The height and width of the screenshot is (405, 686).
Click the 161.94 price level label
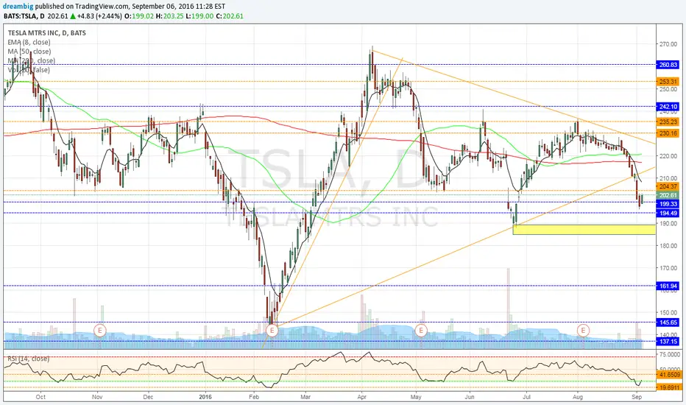668,286
